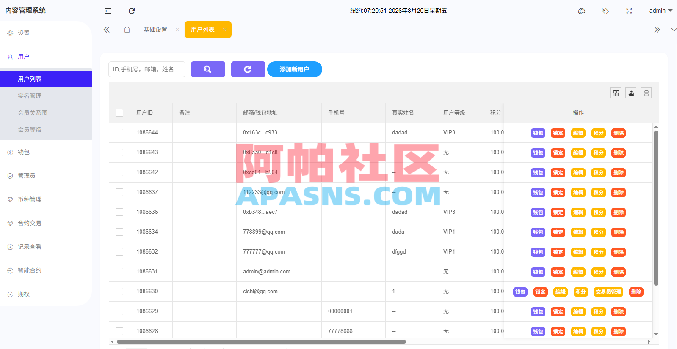Select the checkbox for user 1086644
The image size is (677, 349).
tap(119, 133)
